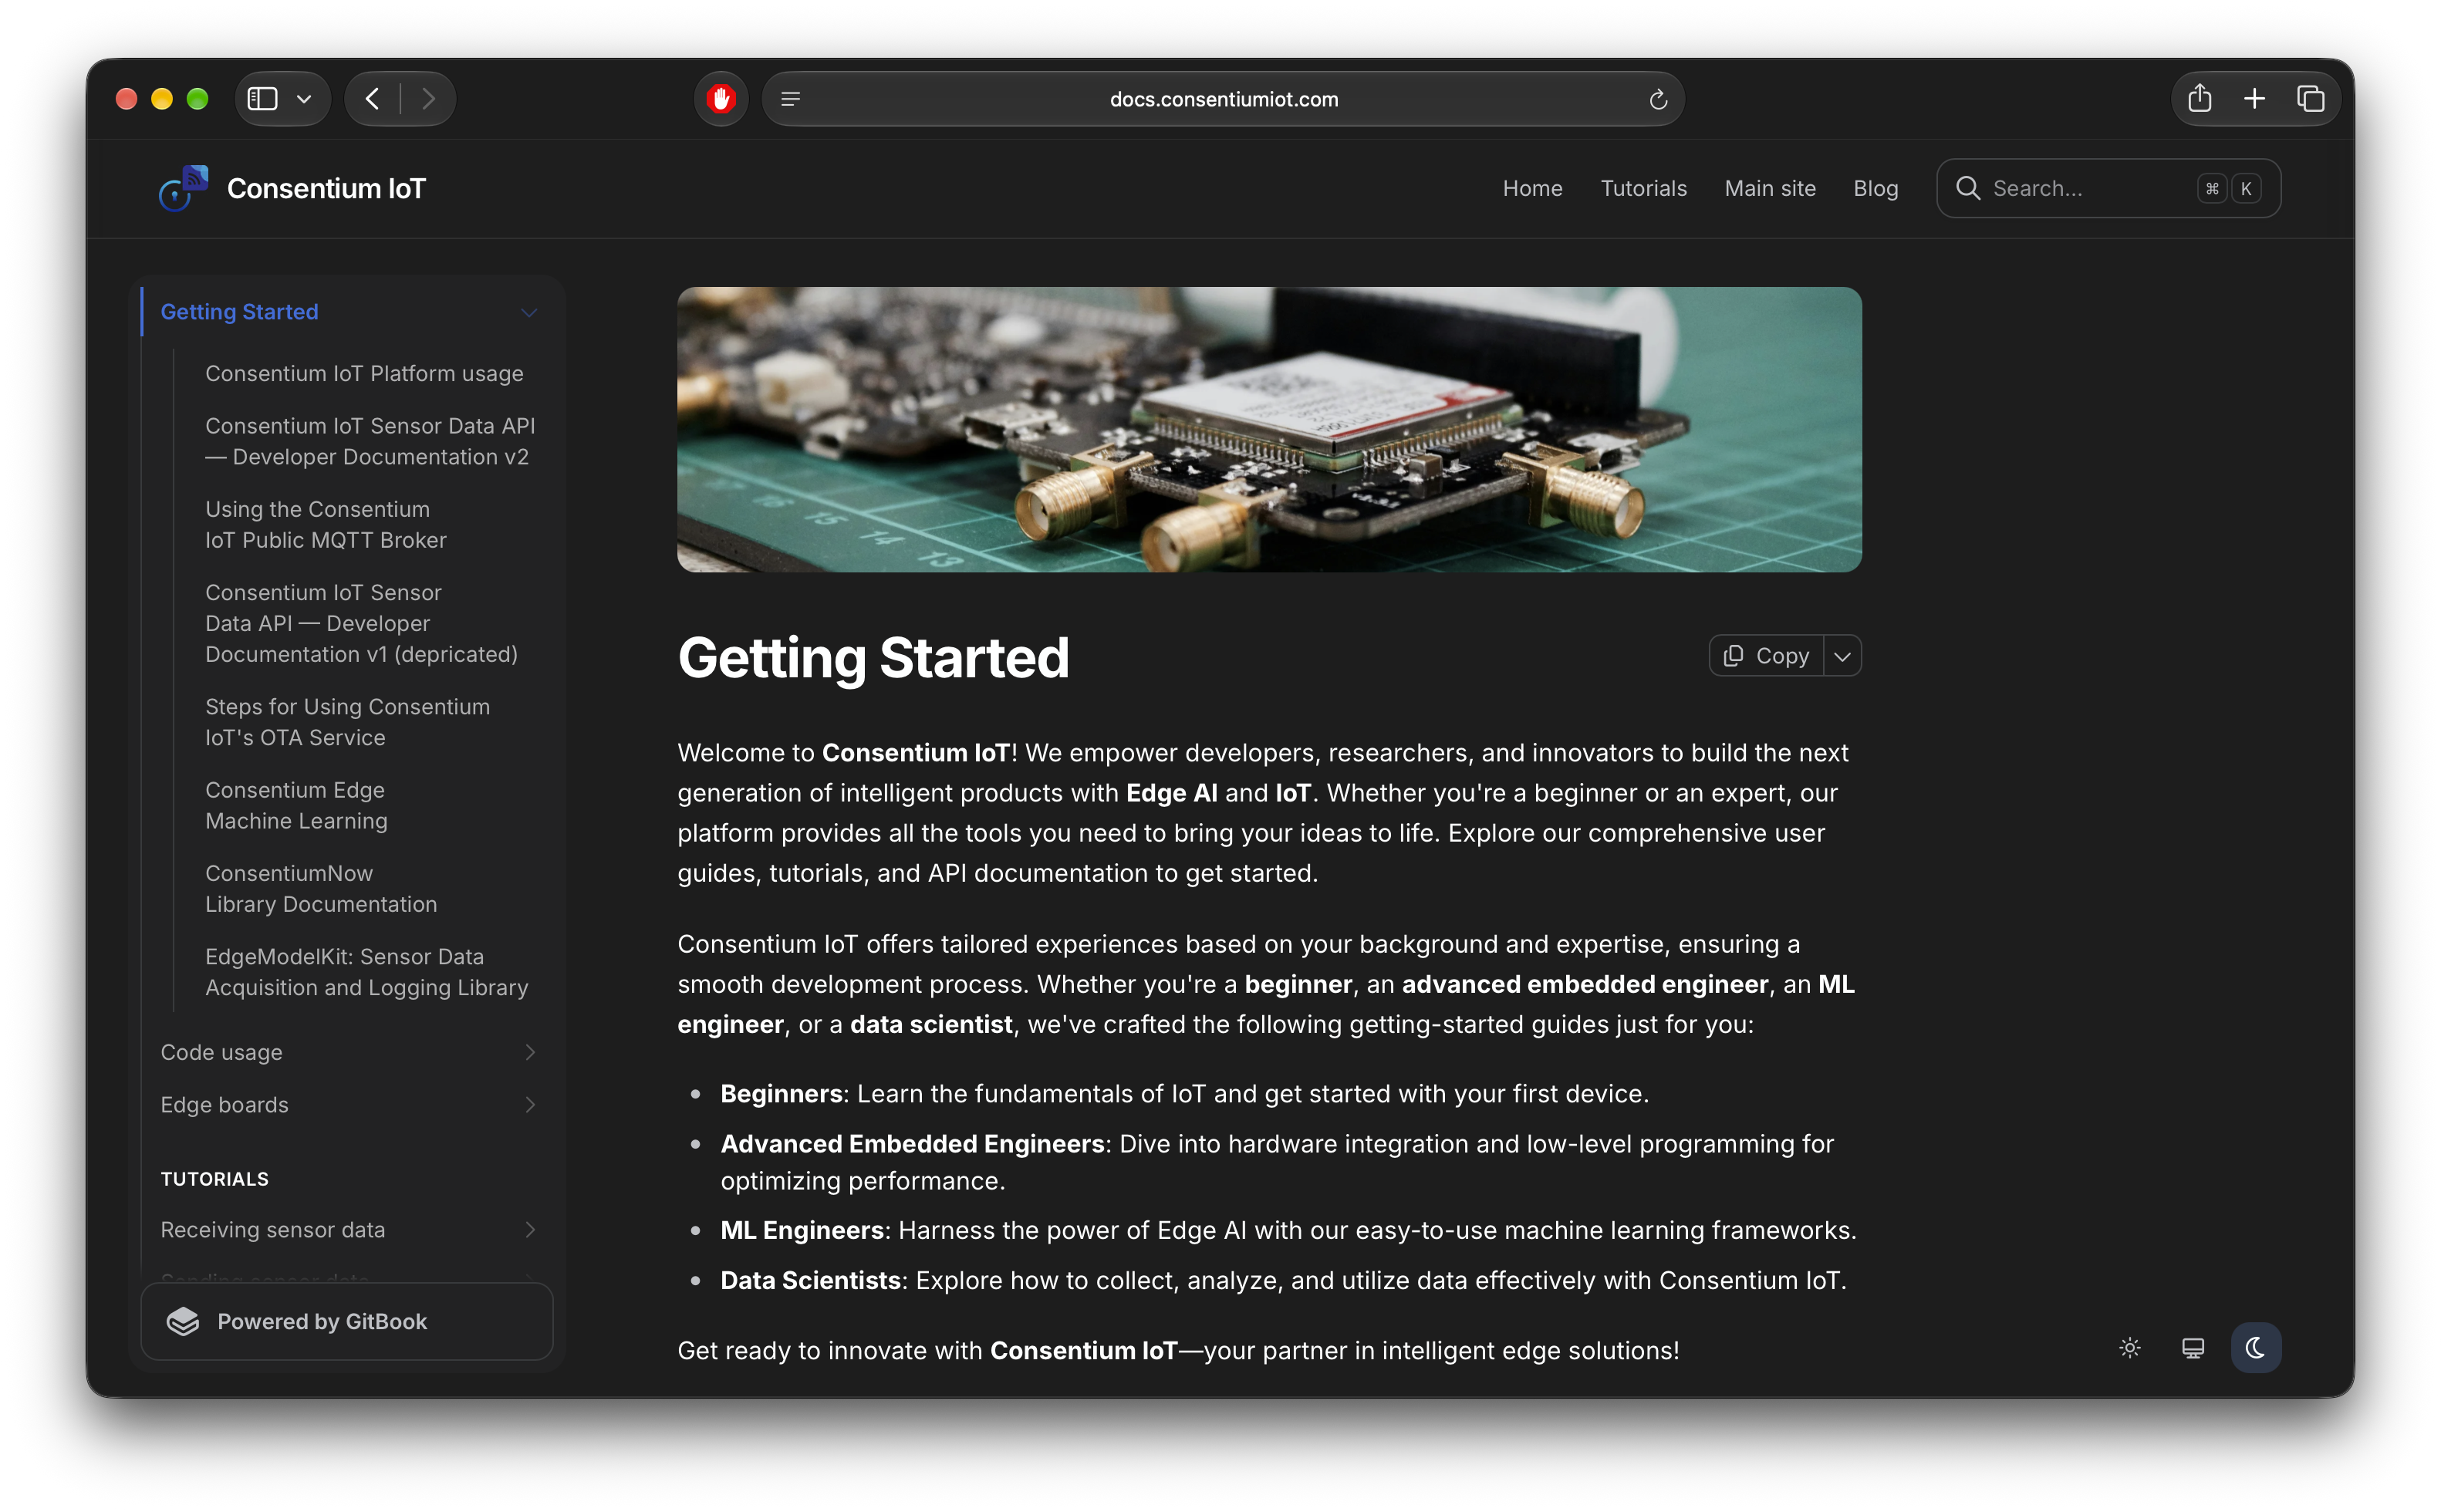The width and height of the screenshot is (2441, 1512).
Task: Open Sensor Data API Documentation v1 (depricated)
Action: pyautogui.click(x=361, y=623)
